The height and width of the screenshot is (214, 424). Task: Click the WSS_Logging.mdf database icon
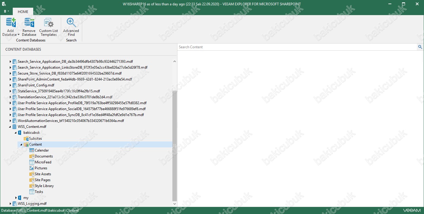coord(15,204)
